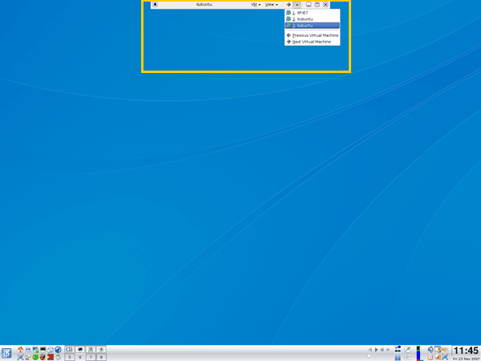Close the Kubuntu VM toolbar

click(x=325, y=5)
